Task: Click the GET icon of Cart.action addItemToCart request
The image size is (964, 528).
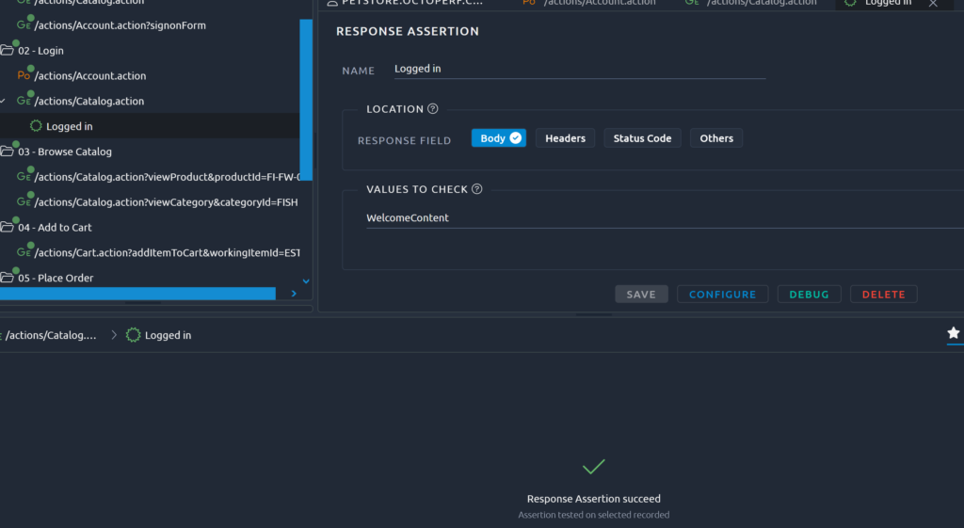Action: [24, 252]
